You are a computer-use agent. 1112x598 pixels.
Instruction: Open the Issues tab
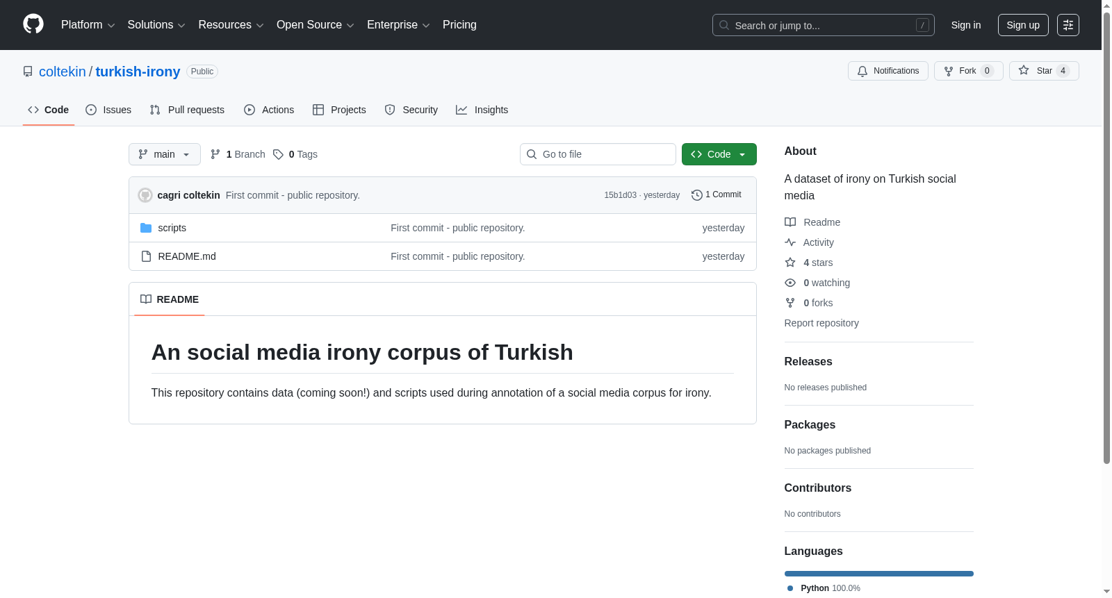(x=108, y=110)
